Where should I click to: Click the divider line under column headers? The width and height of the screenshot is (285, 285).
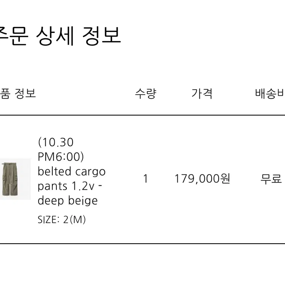(142, 115)
